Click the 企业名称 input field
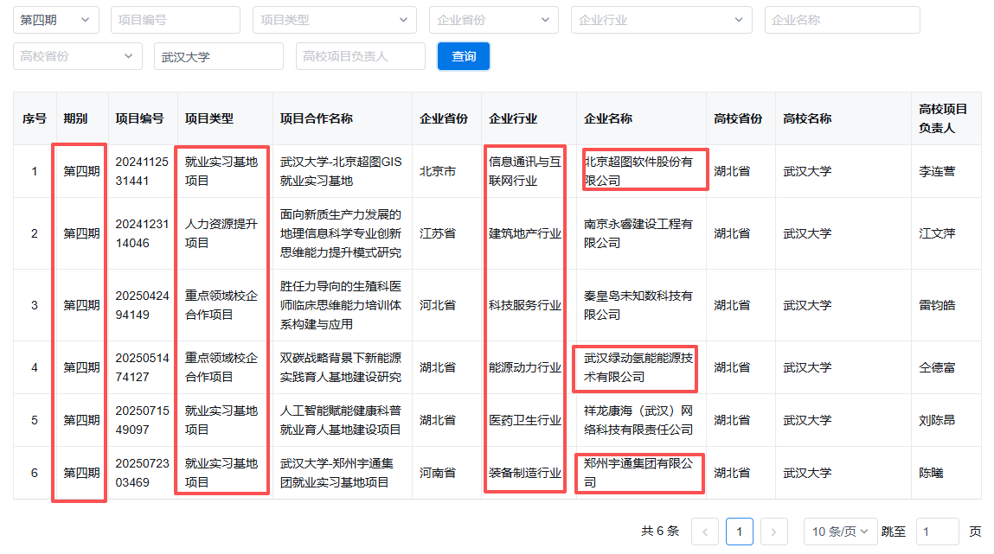Viewport: 994px width, 554px height. point(843,20)
